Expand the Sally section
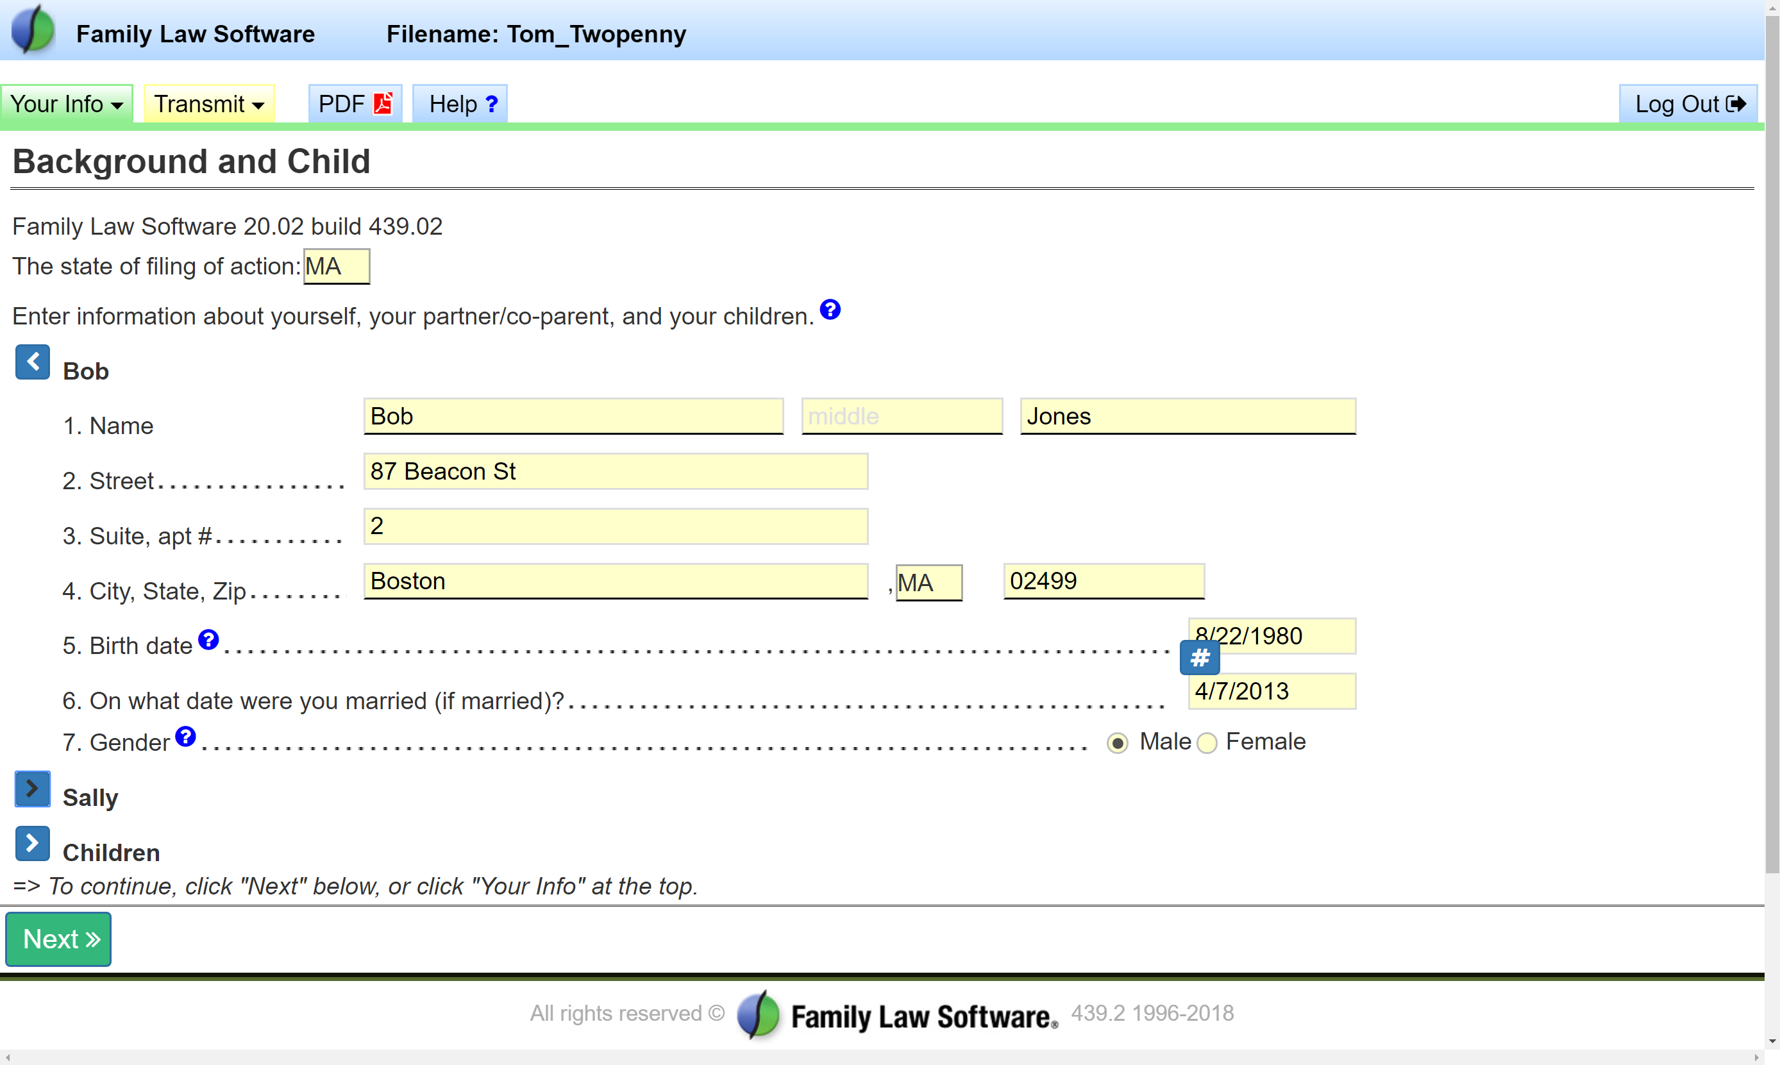Viewport: 1780px width, 1065px height. coord(32,789)
